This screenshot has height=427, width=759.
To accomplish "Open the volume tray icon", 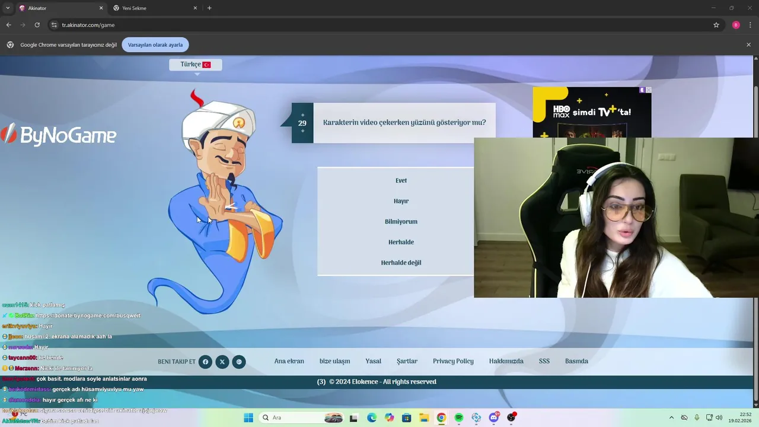I will (720, 418).
